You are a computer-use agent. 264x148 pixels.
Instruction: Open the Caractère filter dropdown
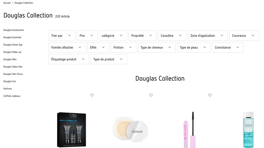(x=172, y=35)
